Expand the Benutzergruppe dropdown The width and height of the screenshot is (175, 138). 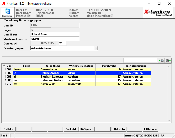(96, 48)
